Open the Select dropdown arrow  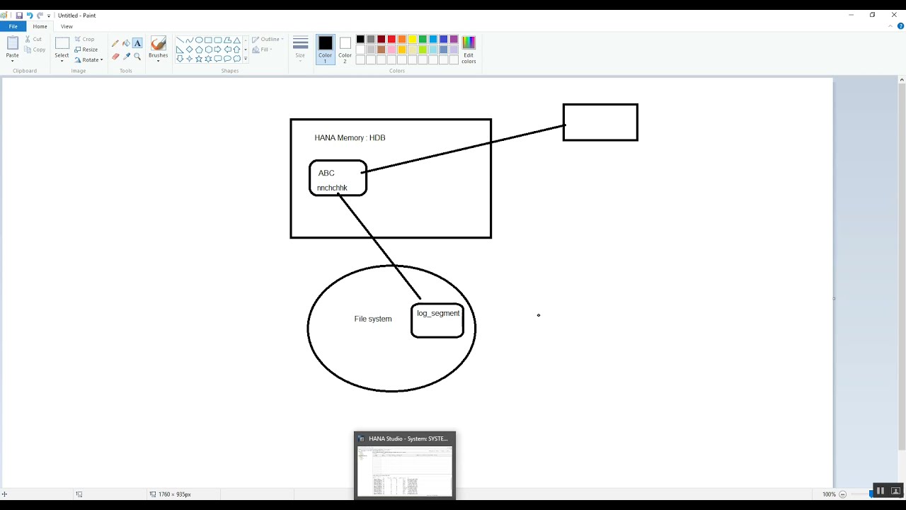(62, 60)
